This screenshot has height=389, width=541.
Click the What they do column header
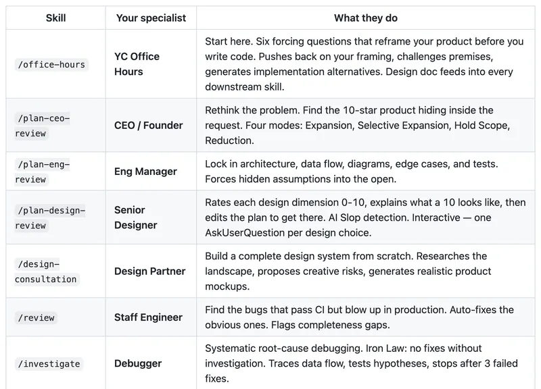point(366,18)
